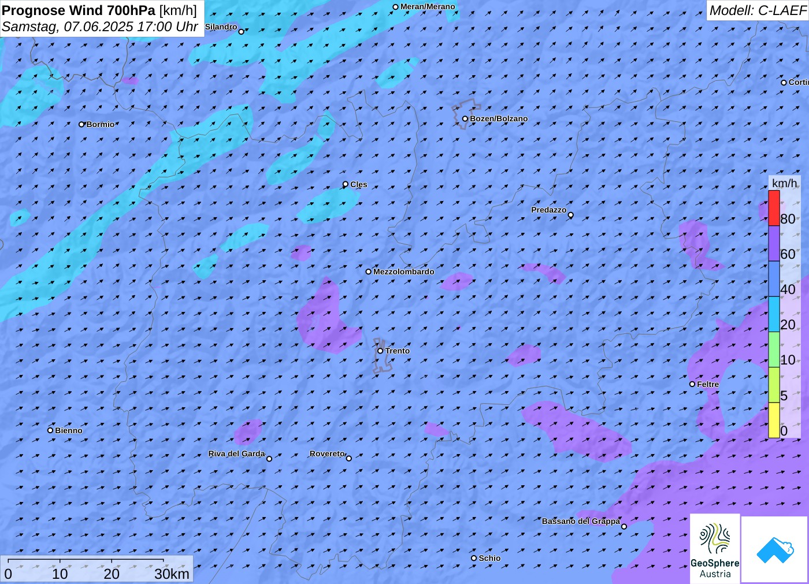Click the 'Bormio' map label

pos(101,124)
